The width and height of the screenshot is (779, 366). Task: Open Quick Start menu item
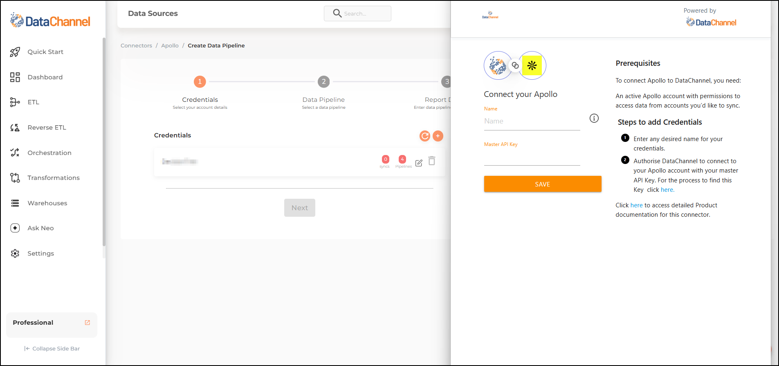coord(45,52)
